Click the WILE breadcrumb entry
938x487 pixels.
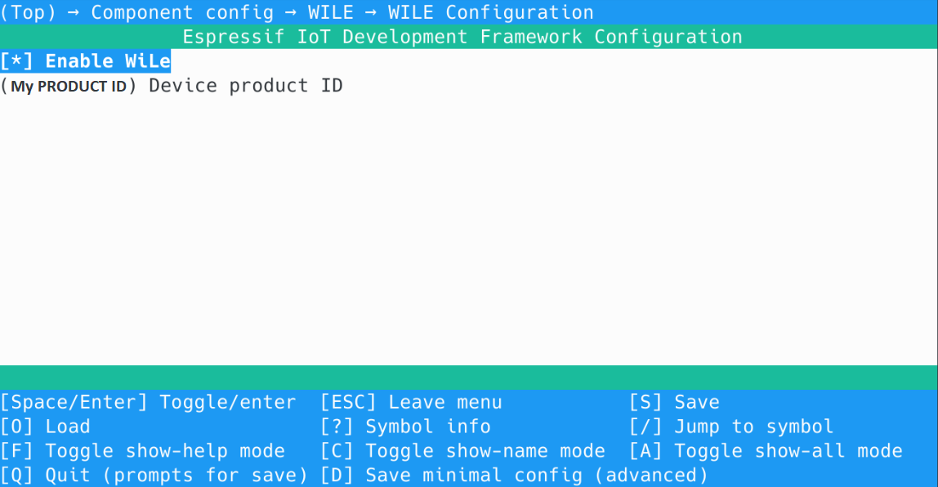(x=330, y=13)
